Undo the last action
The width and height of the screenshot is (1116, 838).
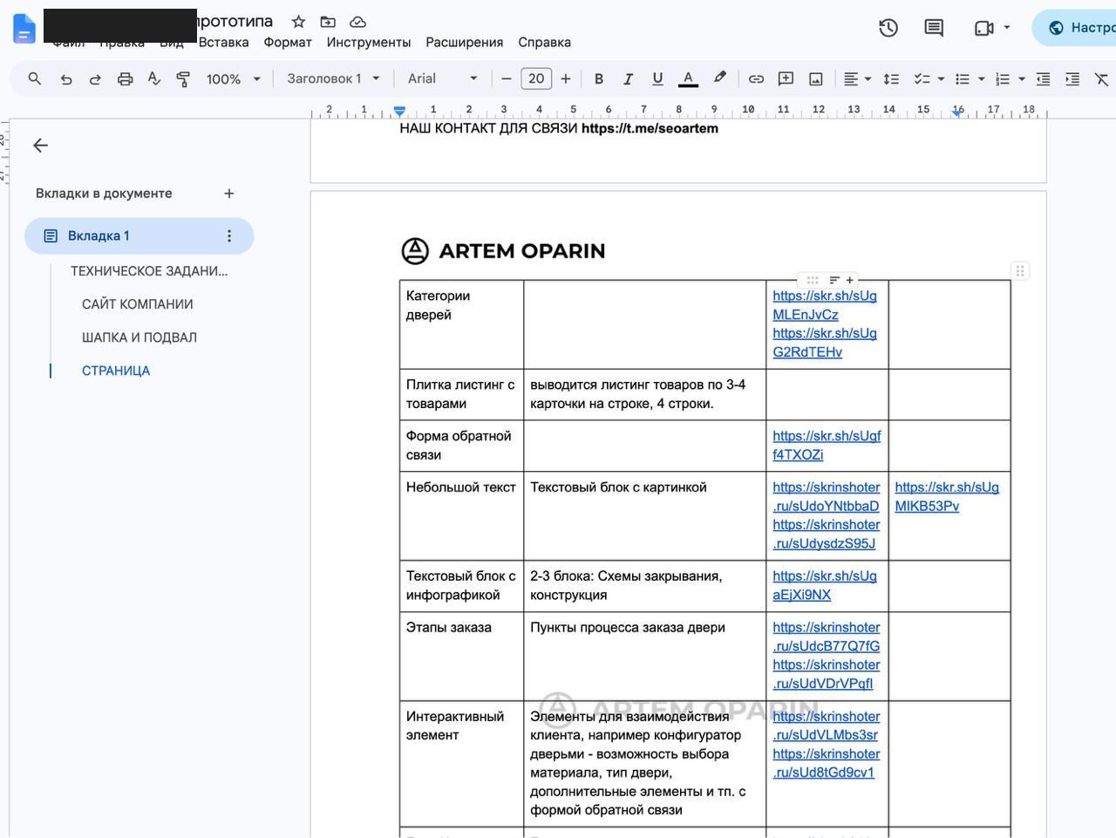tap(65, 78)
